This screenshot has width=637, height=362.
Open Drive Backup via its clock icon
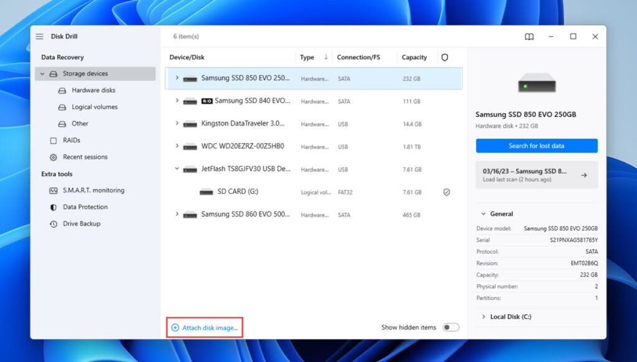(53, 224)
